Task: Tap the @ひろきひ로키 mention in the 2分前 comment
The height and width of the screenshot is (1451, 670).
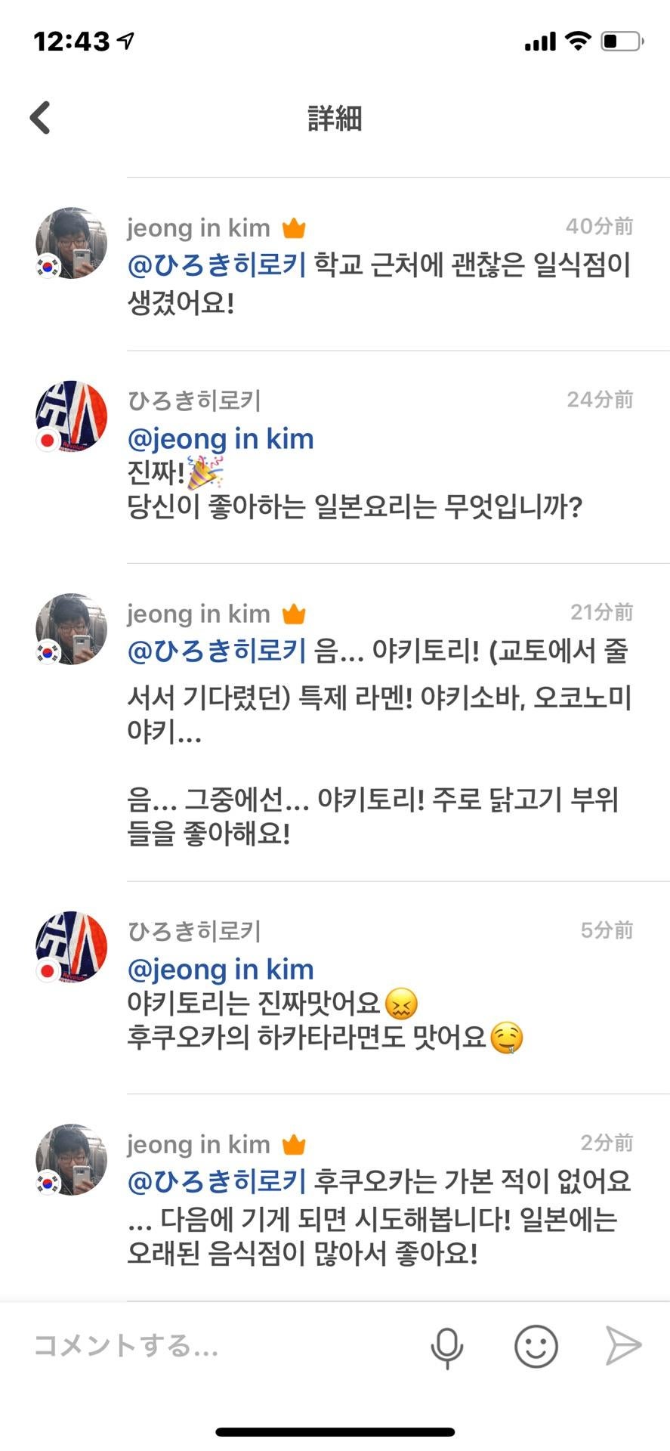Action: [217, 1181]
